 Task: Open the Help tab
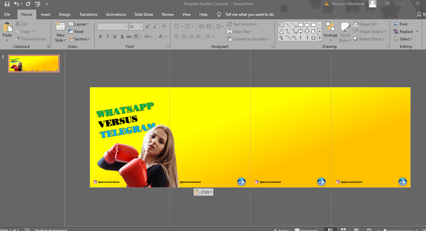tap(203, 14)
